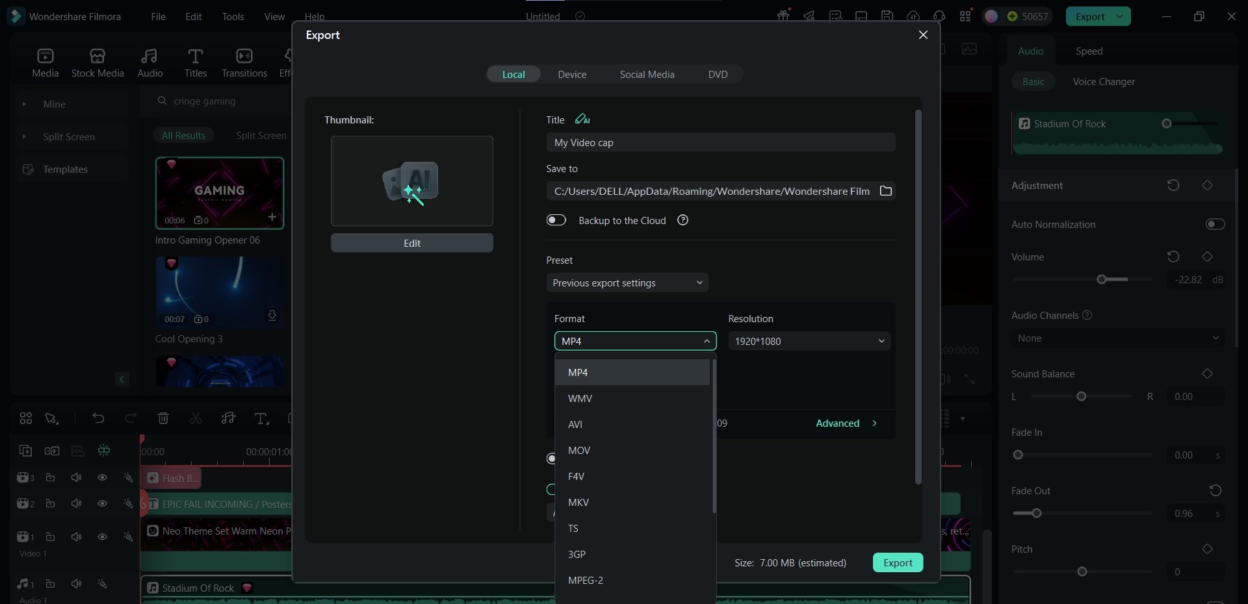Open the Preset dropdown
This screenshot has width=1248, height=604.
(627, 283)
